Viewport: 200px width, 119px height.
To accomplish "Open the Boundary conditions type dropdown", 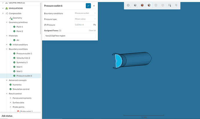I will 85,13.
